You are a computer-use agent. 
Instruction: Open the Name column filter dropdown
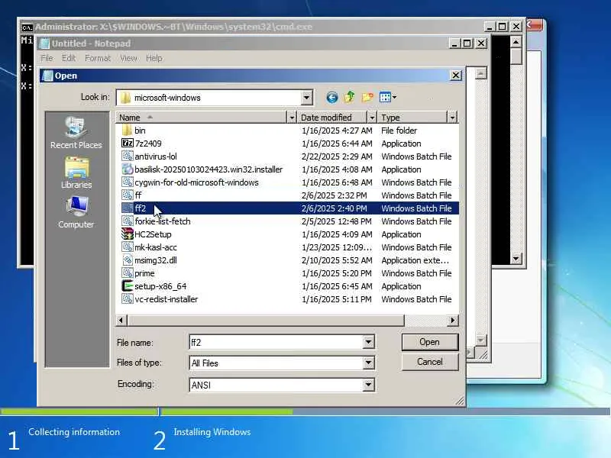[x=292, y=117]
